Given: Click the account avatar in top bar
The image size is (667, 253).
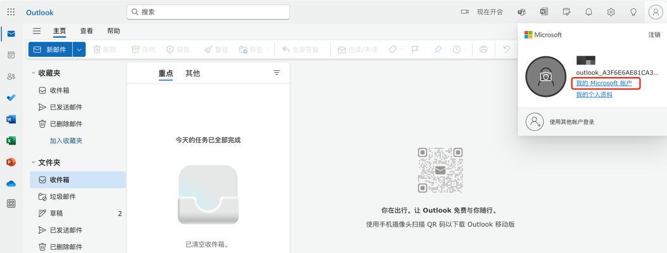Looking at the screenshot, I should click(x=655, y=12).
